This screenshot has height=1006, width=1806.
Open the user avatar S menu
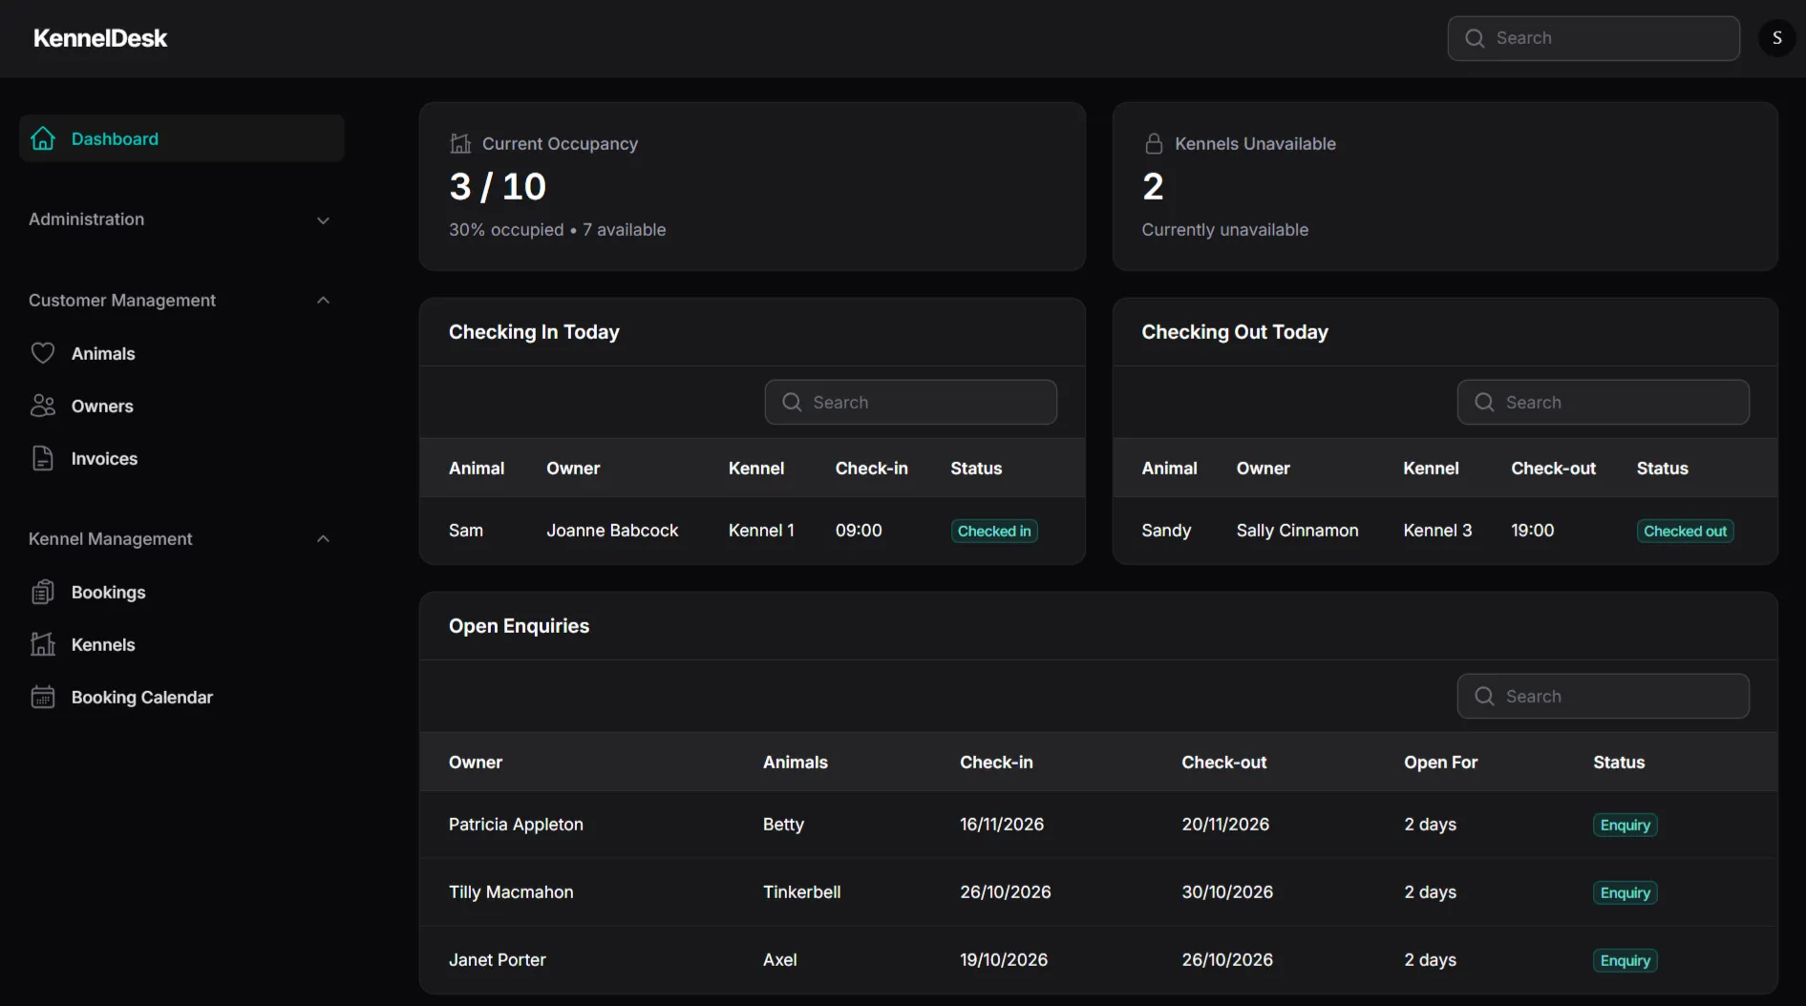point(1777,38)
